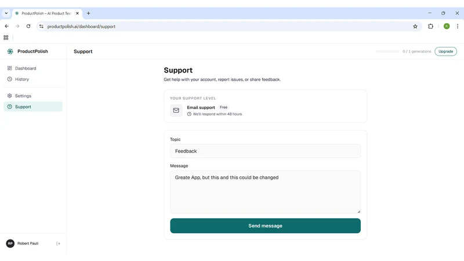The height and width of the screenshot is (261, 464).
Task: Click the log out icon beside Robert Pauli
Action: click(x=58, y=244)
